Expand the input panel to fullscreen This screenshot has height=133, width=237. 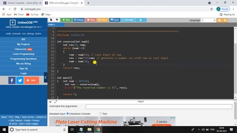tap(56, 102)
